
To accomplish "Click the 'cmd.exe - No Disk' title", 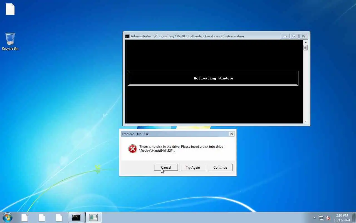I will point(135,134).
